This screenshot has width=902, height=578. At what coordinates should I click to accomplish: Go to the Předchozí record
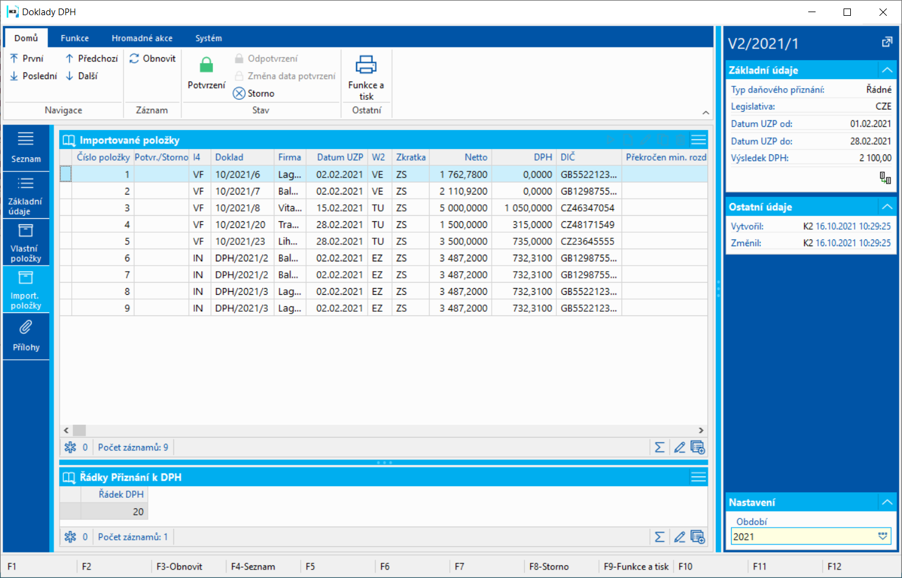[91, 58]
